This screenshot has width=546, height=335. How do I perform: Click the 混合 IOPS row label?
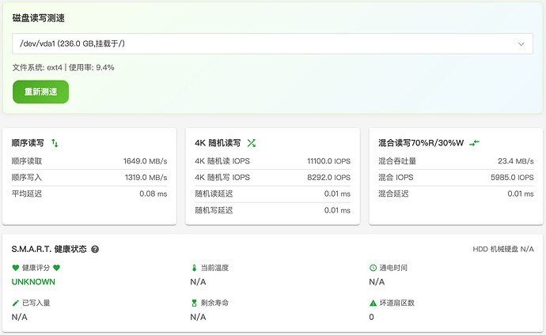pyautogui.click(x=396, y=178)
